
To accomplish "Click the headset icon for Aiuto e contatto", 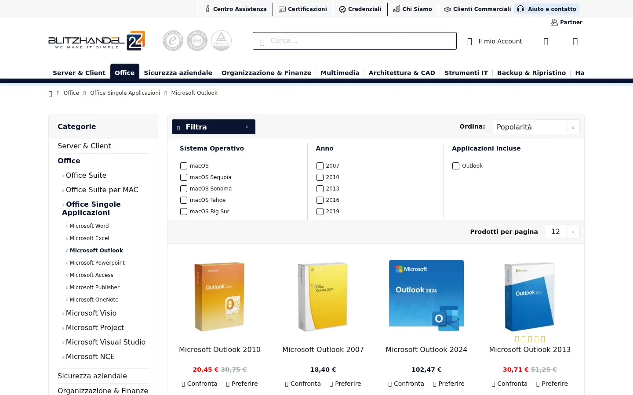I will (x=520, y=9).
